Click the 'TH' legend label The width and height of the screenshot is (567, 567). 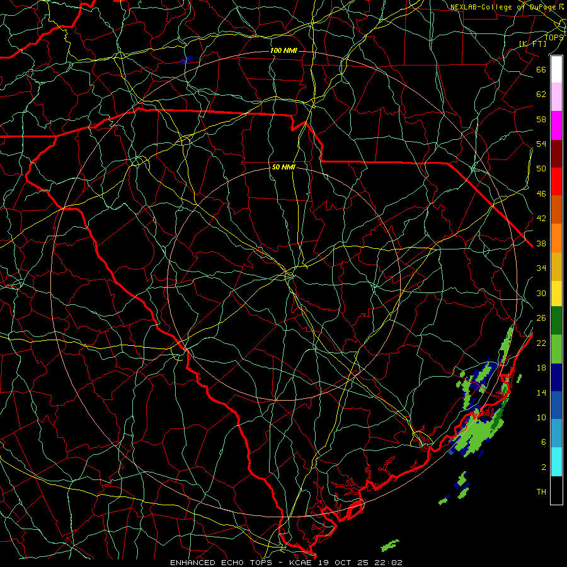pos(541,492)
